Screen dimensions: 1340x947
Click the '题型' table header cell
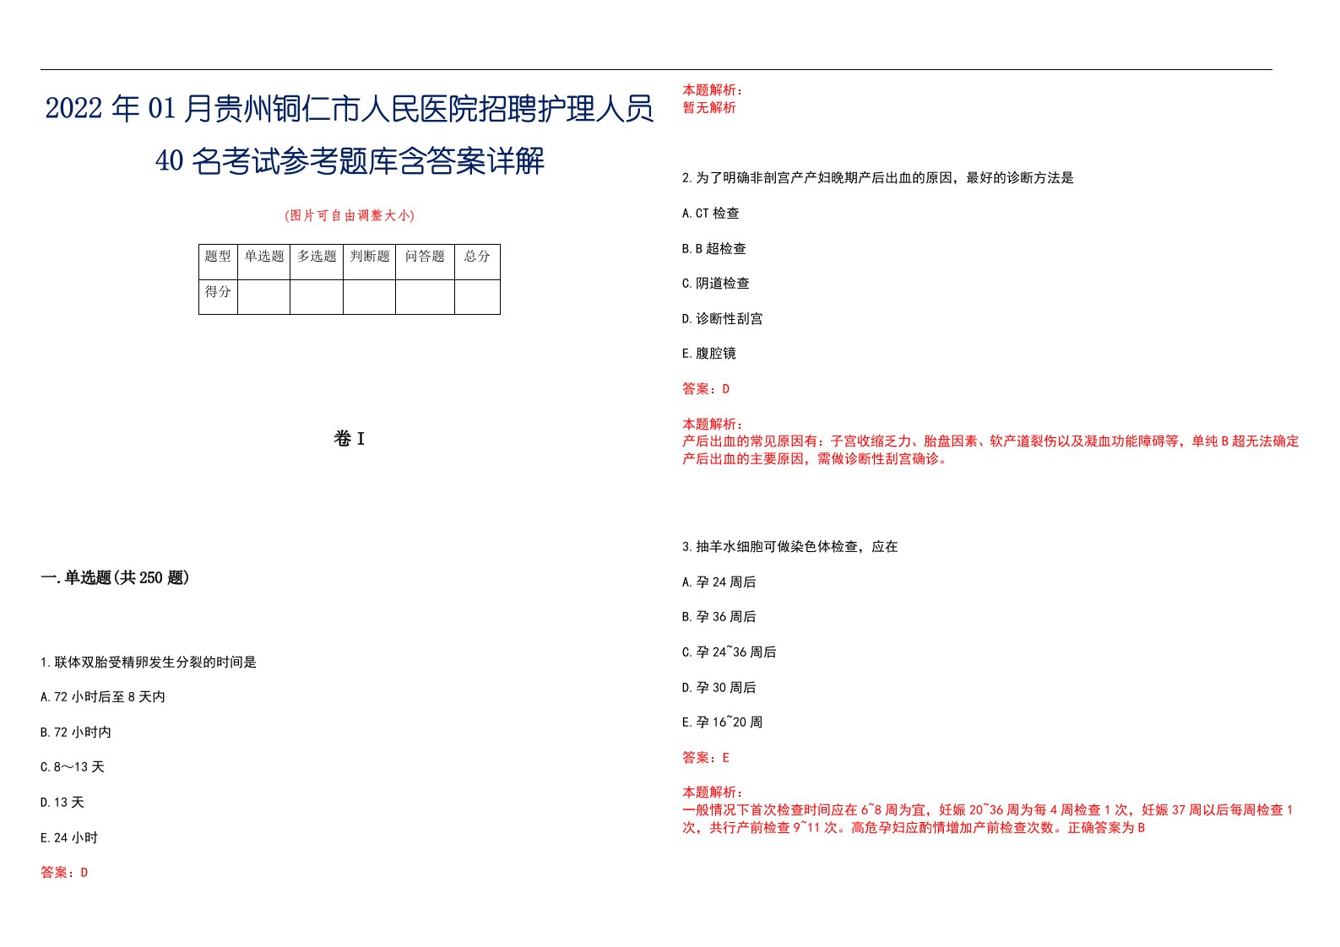[x=218, y=262]
